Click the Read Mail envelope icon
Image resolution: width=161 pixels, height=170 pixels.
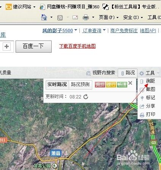75,17
